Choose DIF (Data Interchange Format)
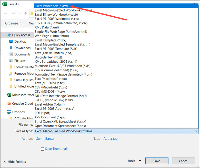 click(116, 96)
